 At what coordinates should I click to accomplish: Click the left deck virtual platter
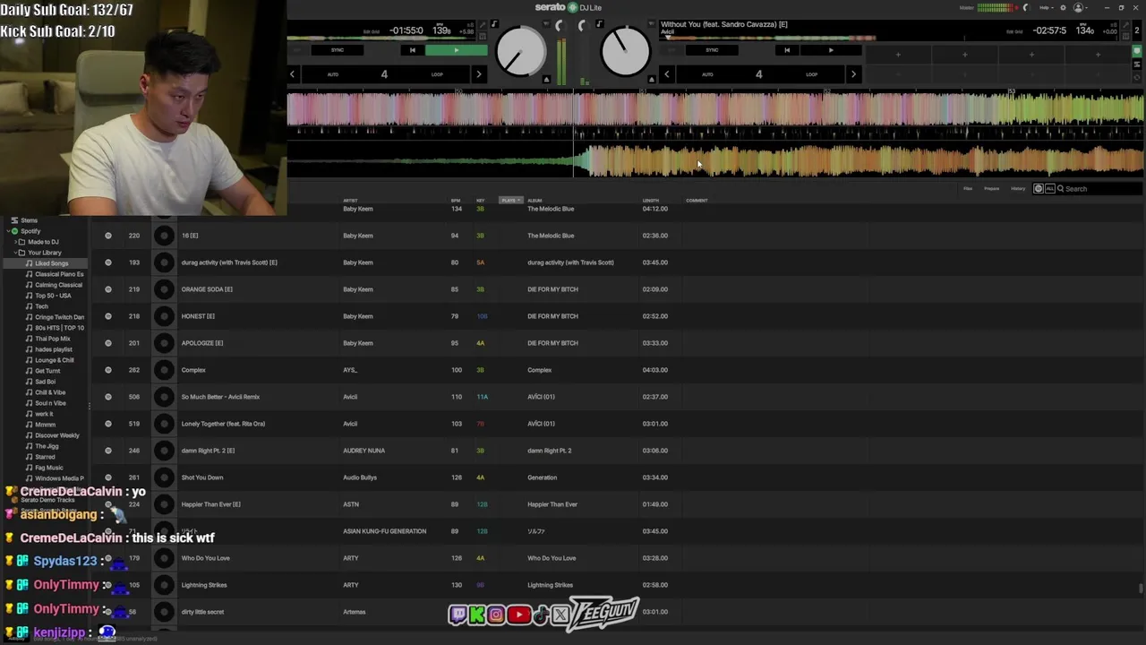(520, 51)
